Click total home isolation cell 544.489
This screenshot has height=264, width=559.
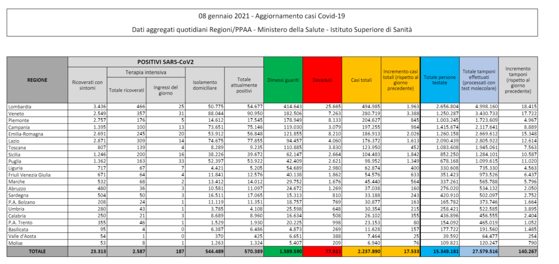click(x=205, y=251)
